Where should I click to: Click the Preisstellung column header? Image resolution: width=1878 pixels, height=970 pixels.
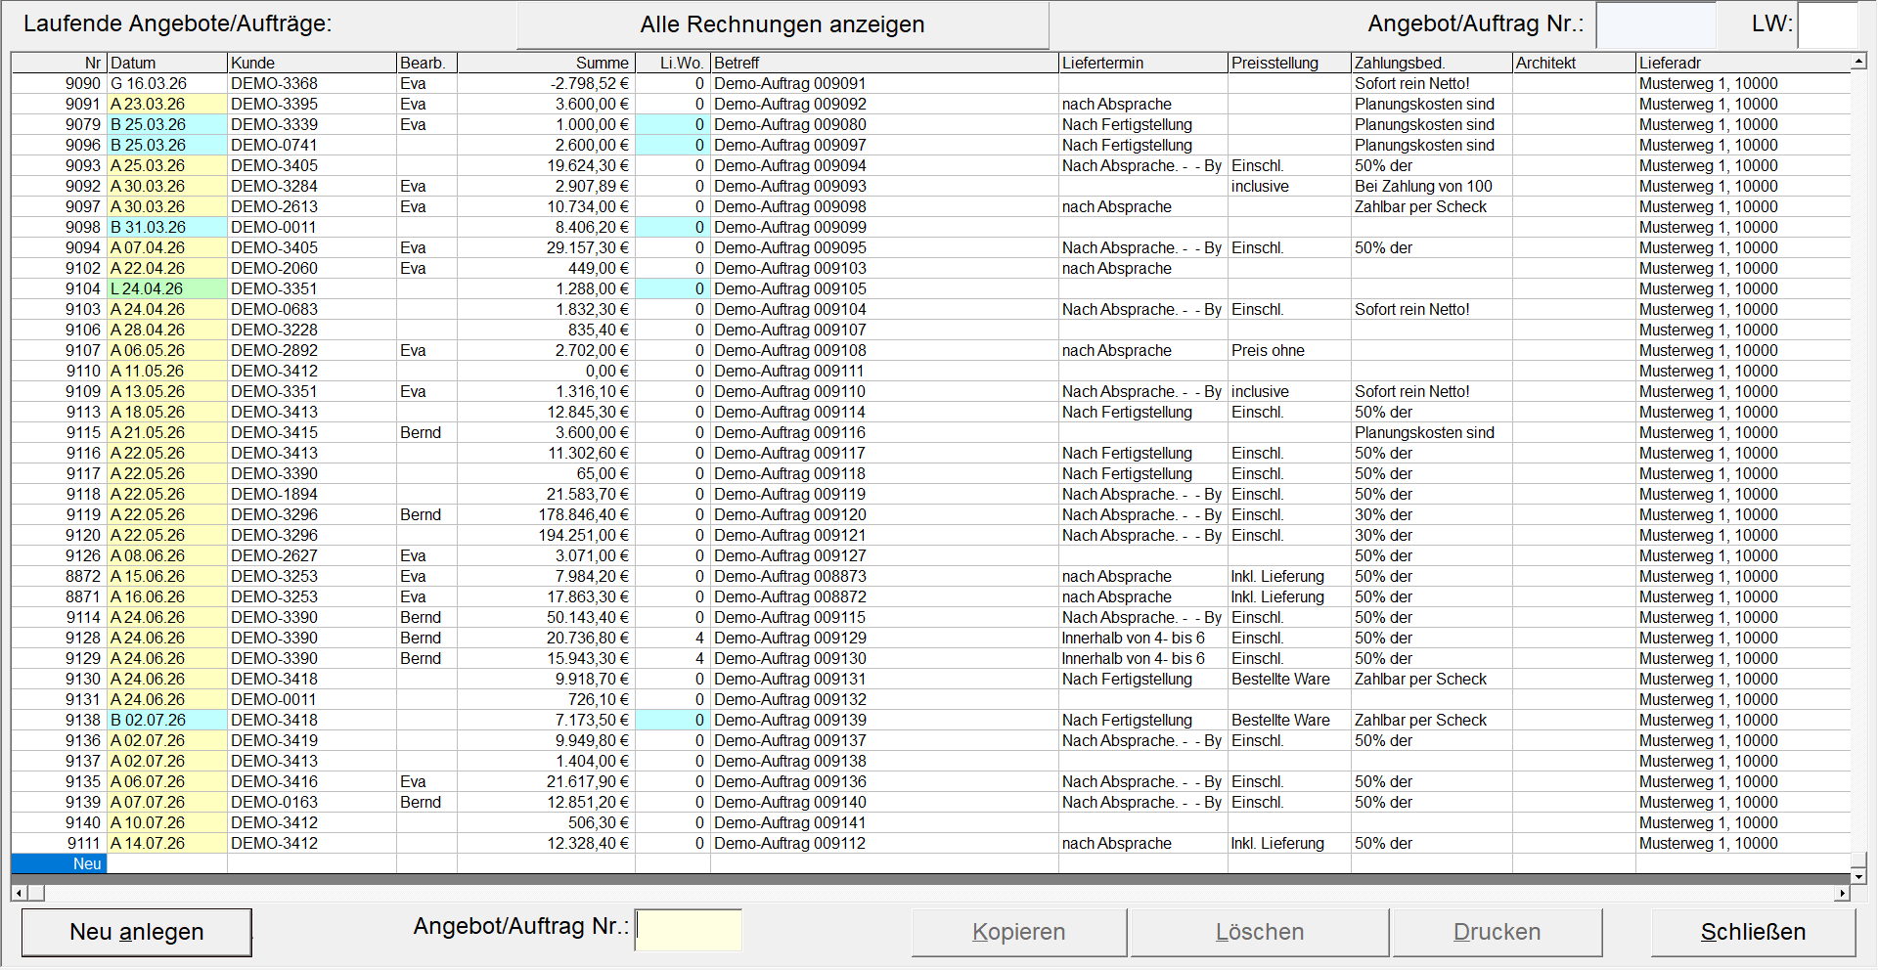[1289, 63]
